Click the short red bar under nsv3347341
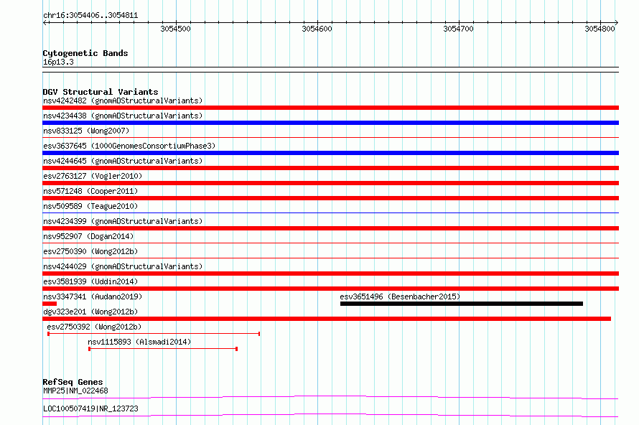This screenshot has width=639, height=425. 50,304
